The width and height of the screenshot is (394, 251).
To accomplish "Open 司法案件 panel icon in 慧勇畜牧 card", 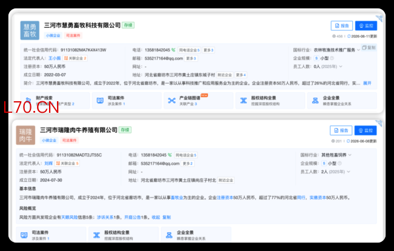I will point(100,101).
